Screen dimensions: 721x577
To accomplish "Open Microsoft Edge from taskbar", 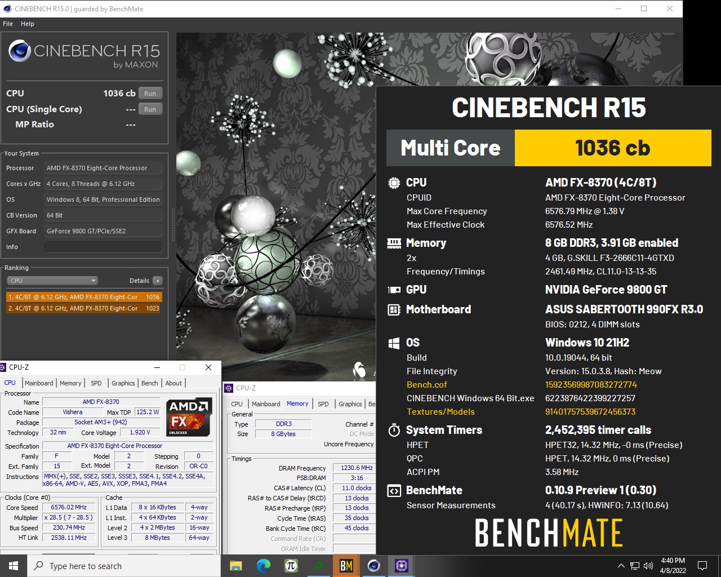I will (264, 566).
